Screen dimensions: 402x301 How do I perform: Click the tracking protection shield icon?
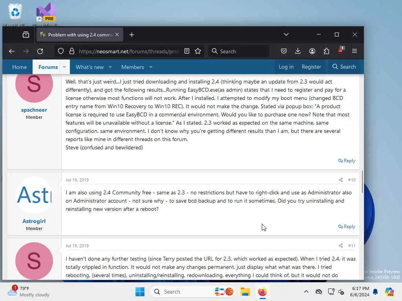[61, 51]
